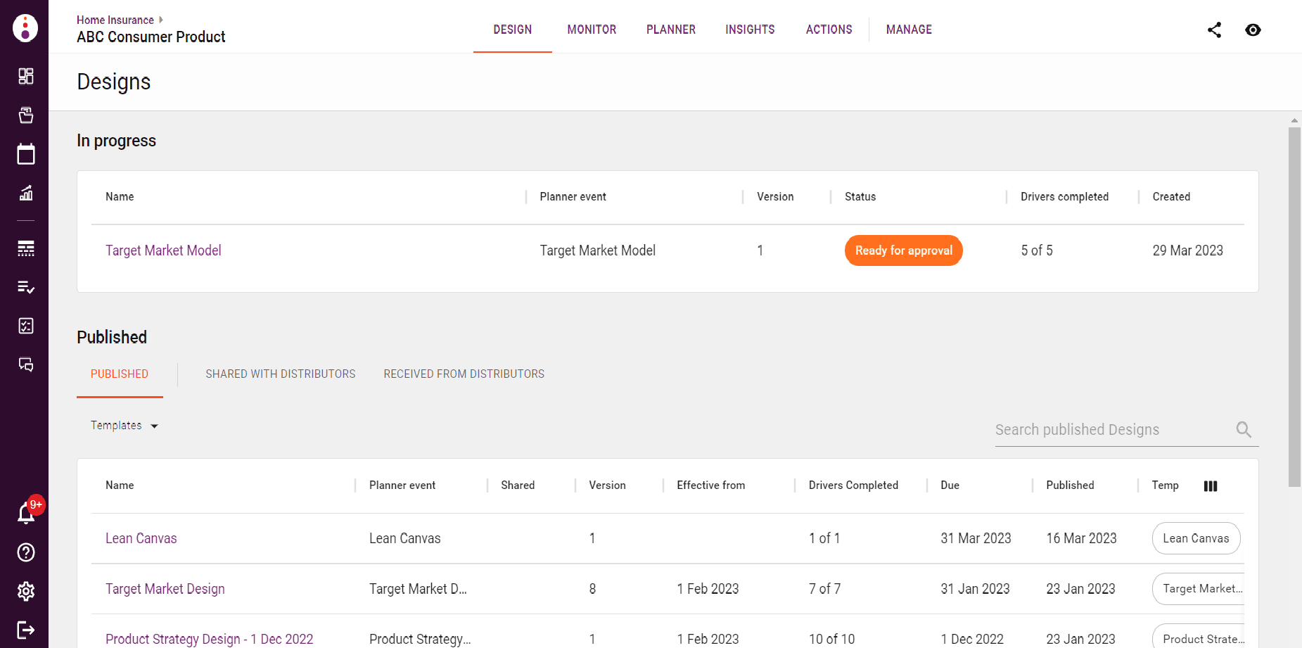Expand the Home Insurance breadcrumb arrow

click(x=161, y=20)
